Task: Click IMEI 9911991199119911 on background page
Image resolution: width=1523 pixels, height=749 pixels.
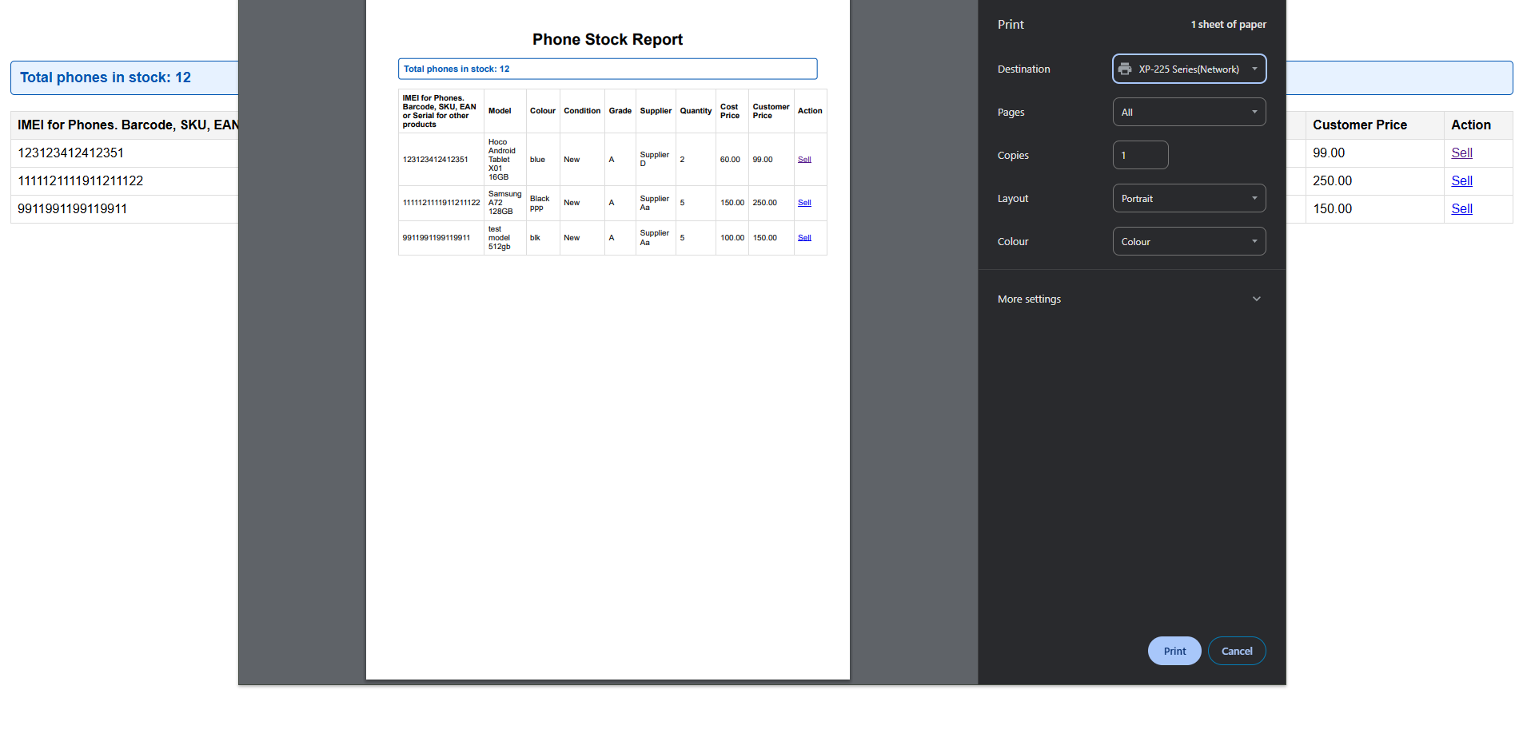Action: (x=73, y=208)
